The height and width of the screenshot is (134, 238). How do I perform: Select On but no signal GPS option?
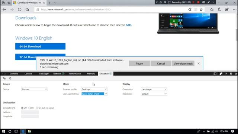(37, 108)
